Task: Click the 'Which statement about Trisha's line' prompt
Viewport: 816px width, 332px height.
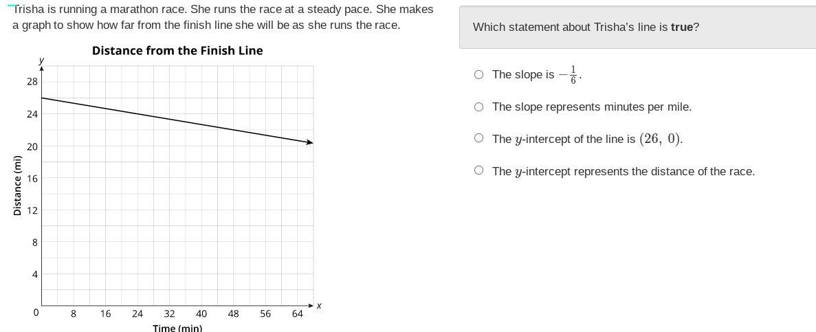Action: click(x=586, y=27)
